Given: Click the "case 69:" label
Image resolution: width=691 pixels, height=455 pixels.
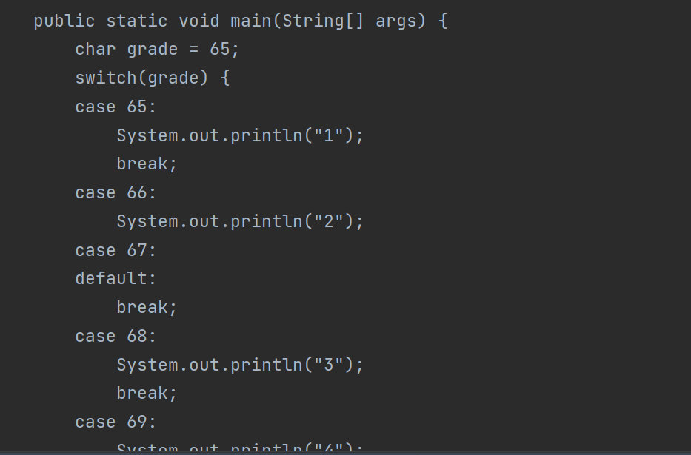Looking at the screenshot, I should point(116,422).
